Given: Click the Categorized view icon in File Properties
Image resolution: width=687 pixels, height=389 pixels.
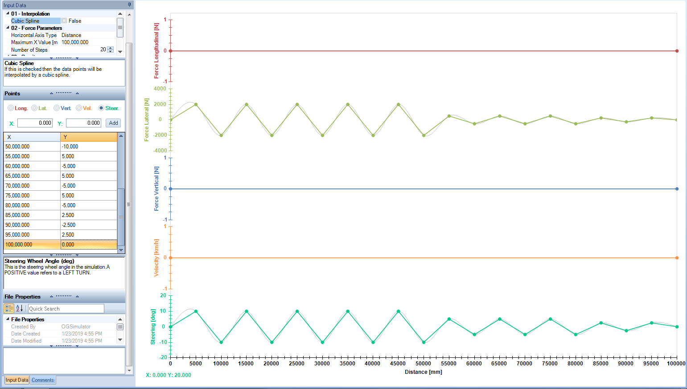Looking at the screenshot, I should coord(9,308).
